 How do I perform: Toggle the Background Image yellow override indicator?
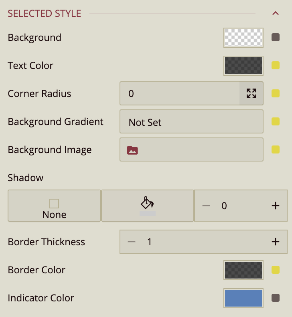(276, 150)
